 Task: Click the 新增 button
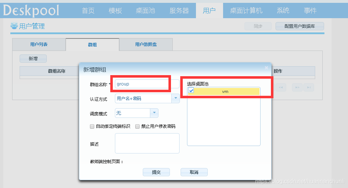[x=33, y=58]
